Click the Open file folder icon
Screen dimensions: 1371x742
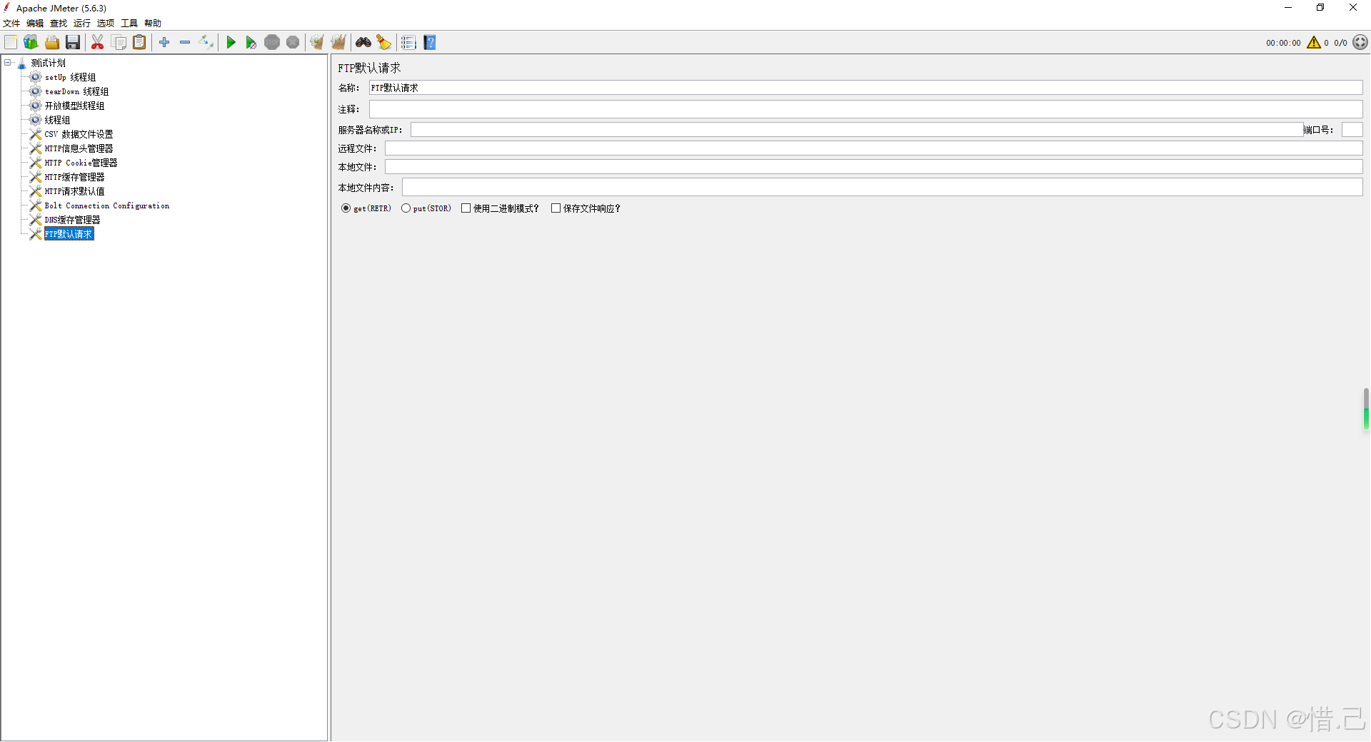(x=52, y=43)
